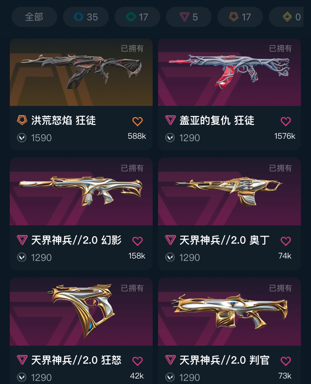Filter by blue circle tier showing 35
Image resolution: width=311 pixels, height=384 pixels.
(86, 17)
